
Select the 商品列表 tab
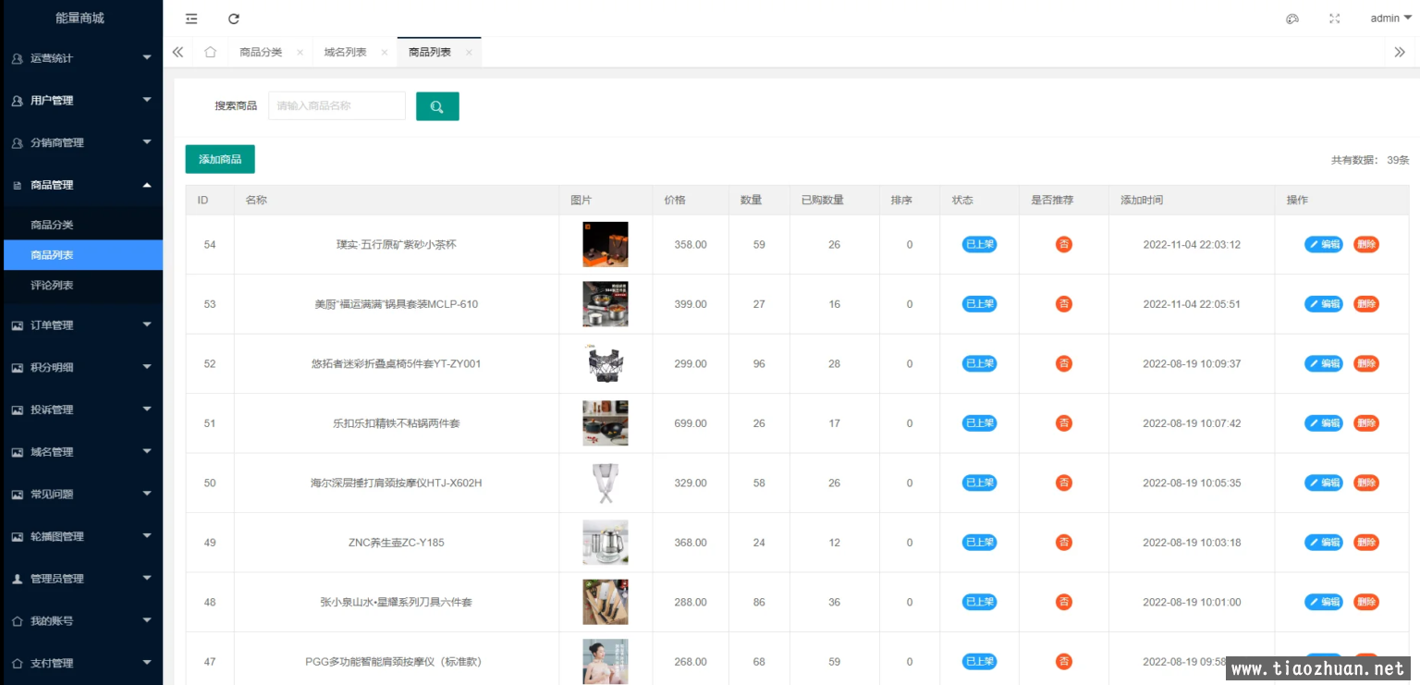(x=430, y=53)
